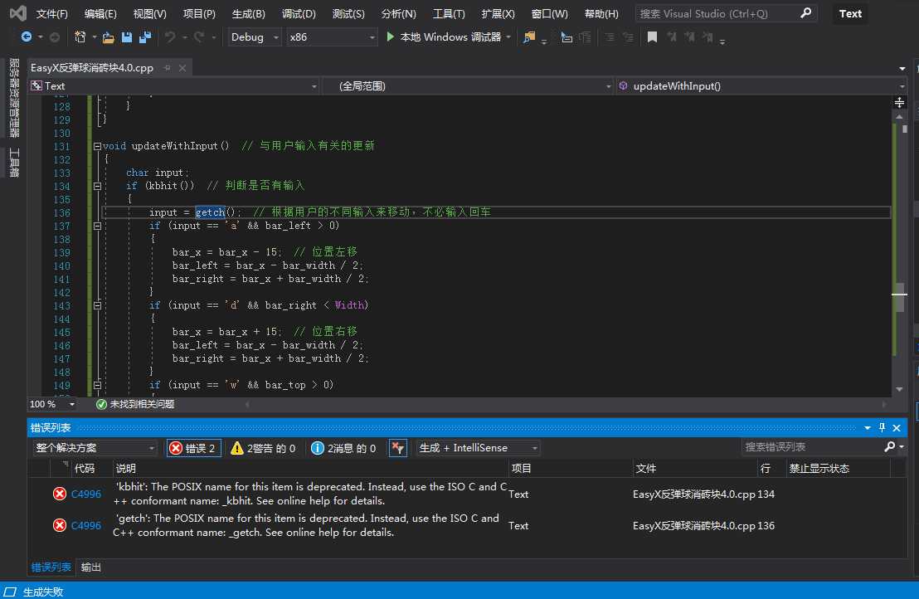Save the current file
The width and height of the screenshot is (919, 599).
127,37
